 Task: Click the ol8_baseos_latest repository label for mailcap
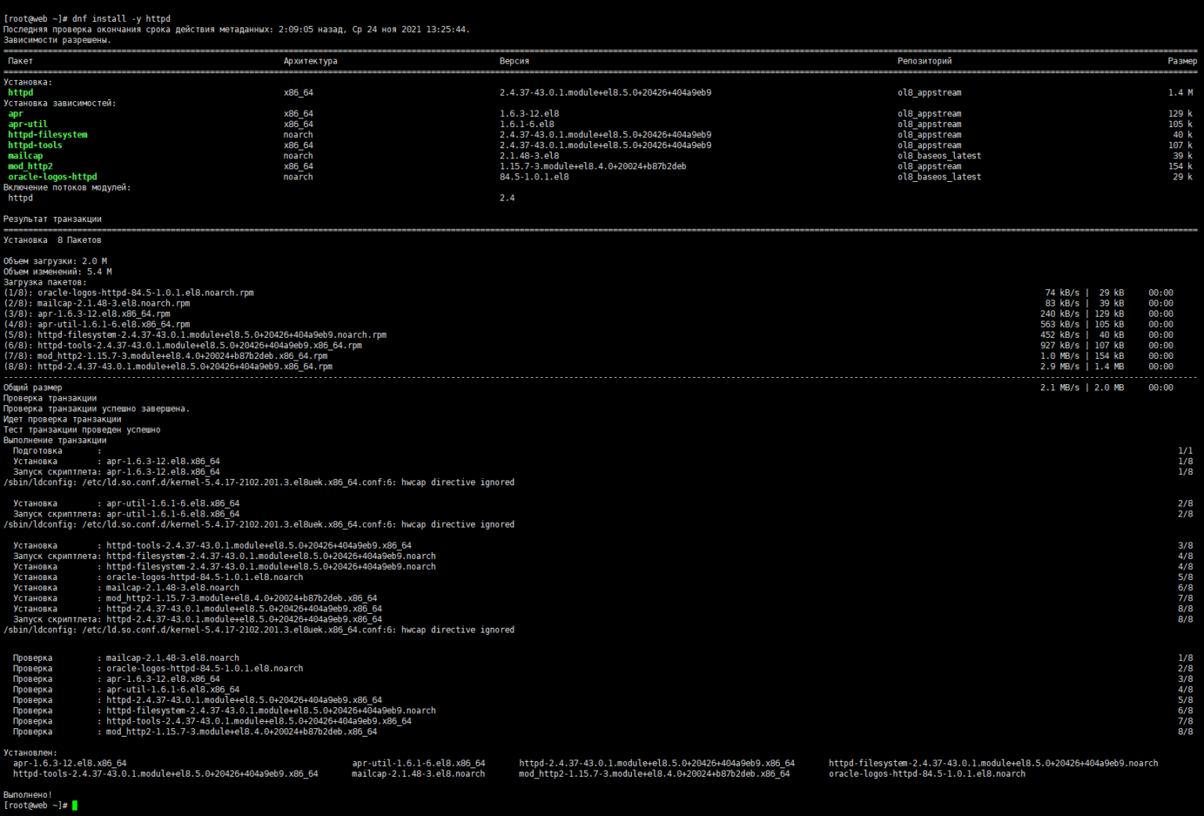pos(940,155)
